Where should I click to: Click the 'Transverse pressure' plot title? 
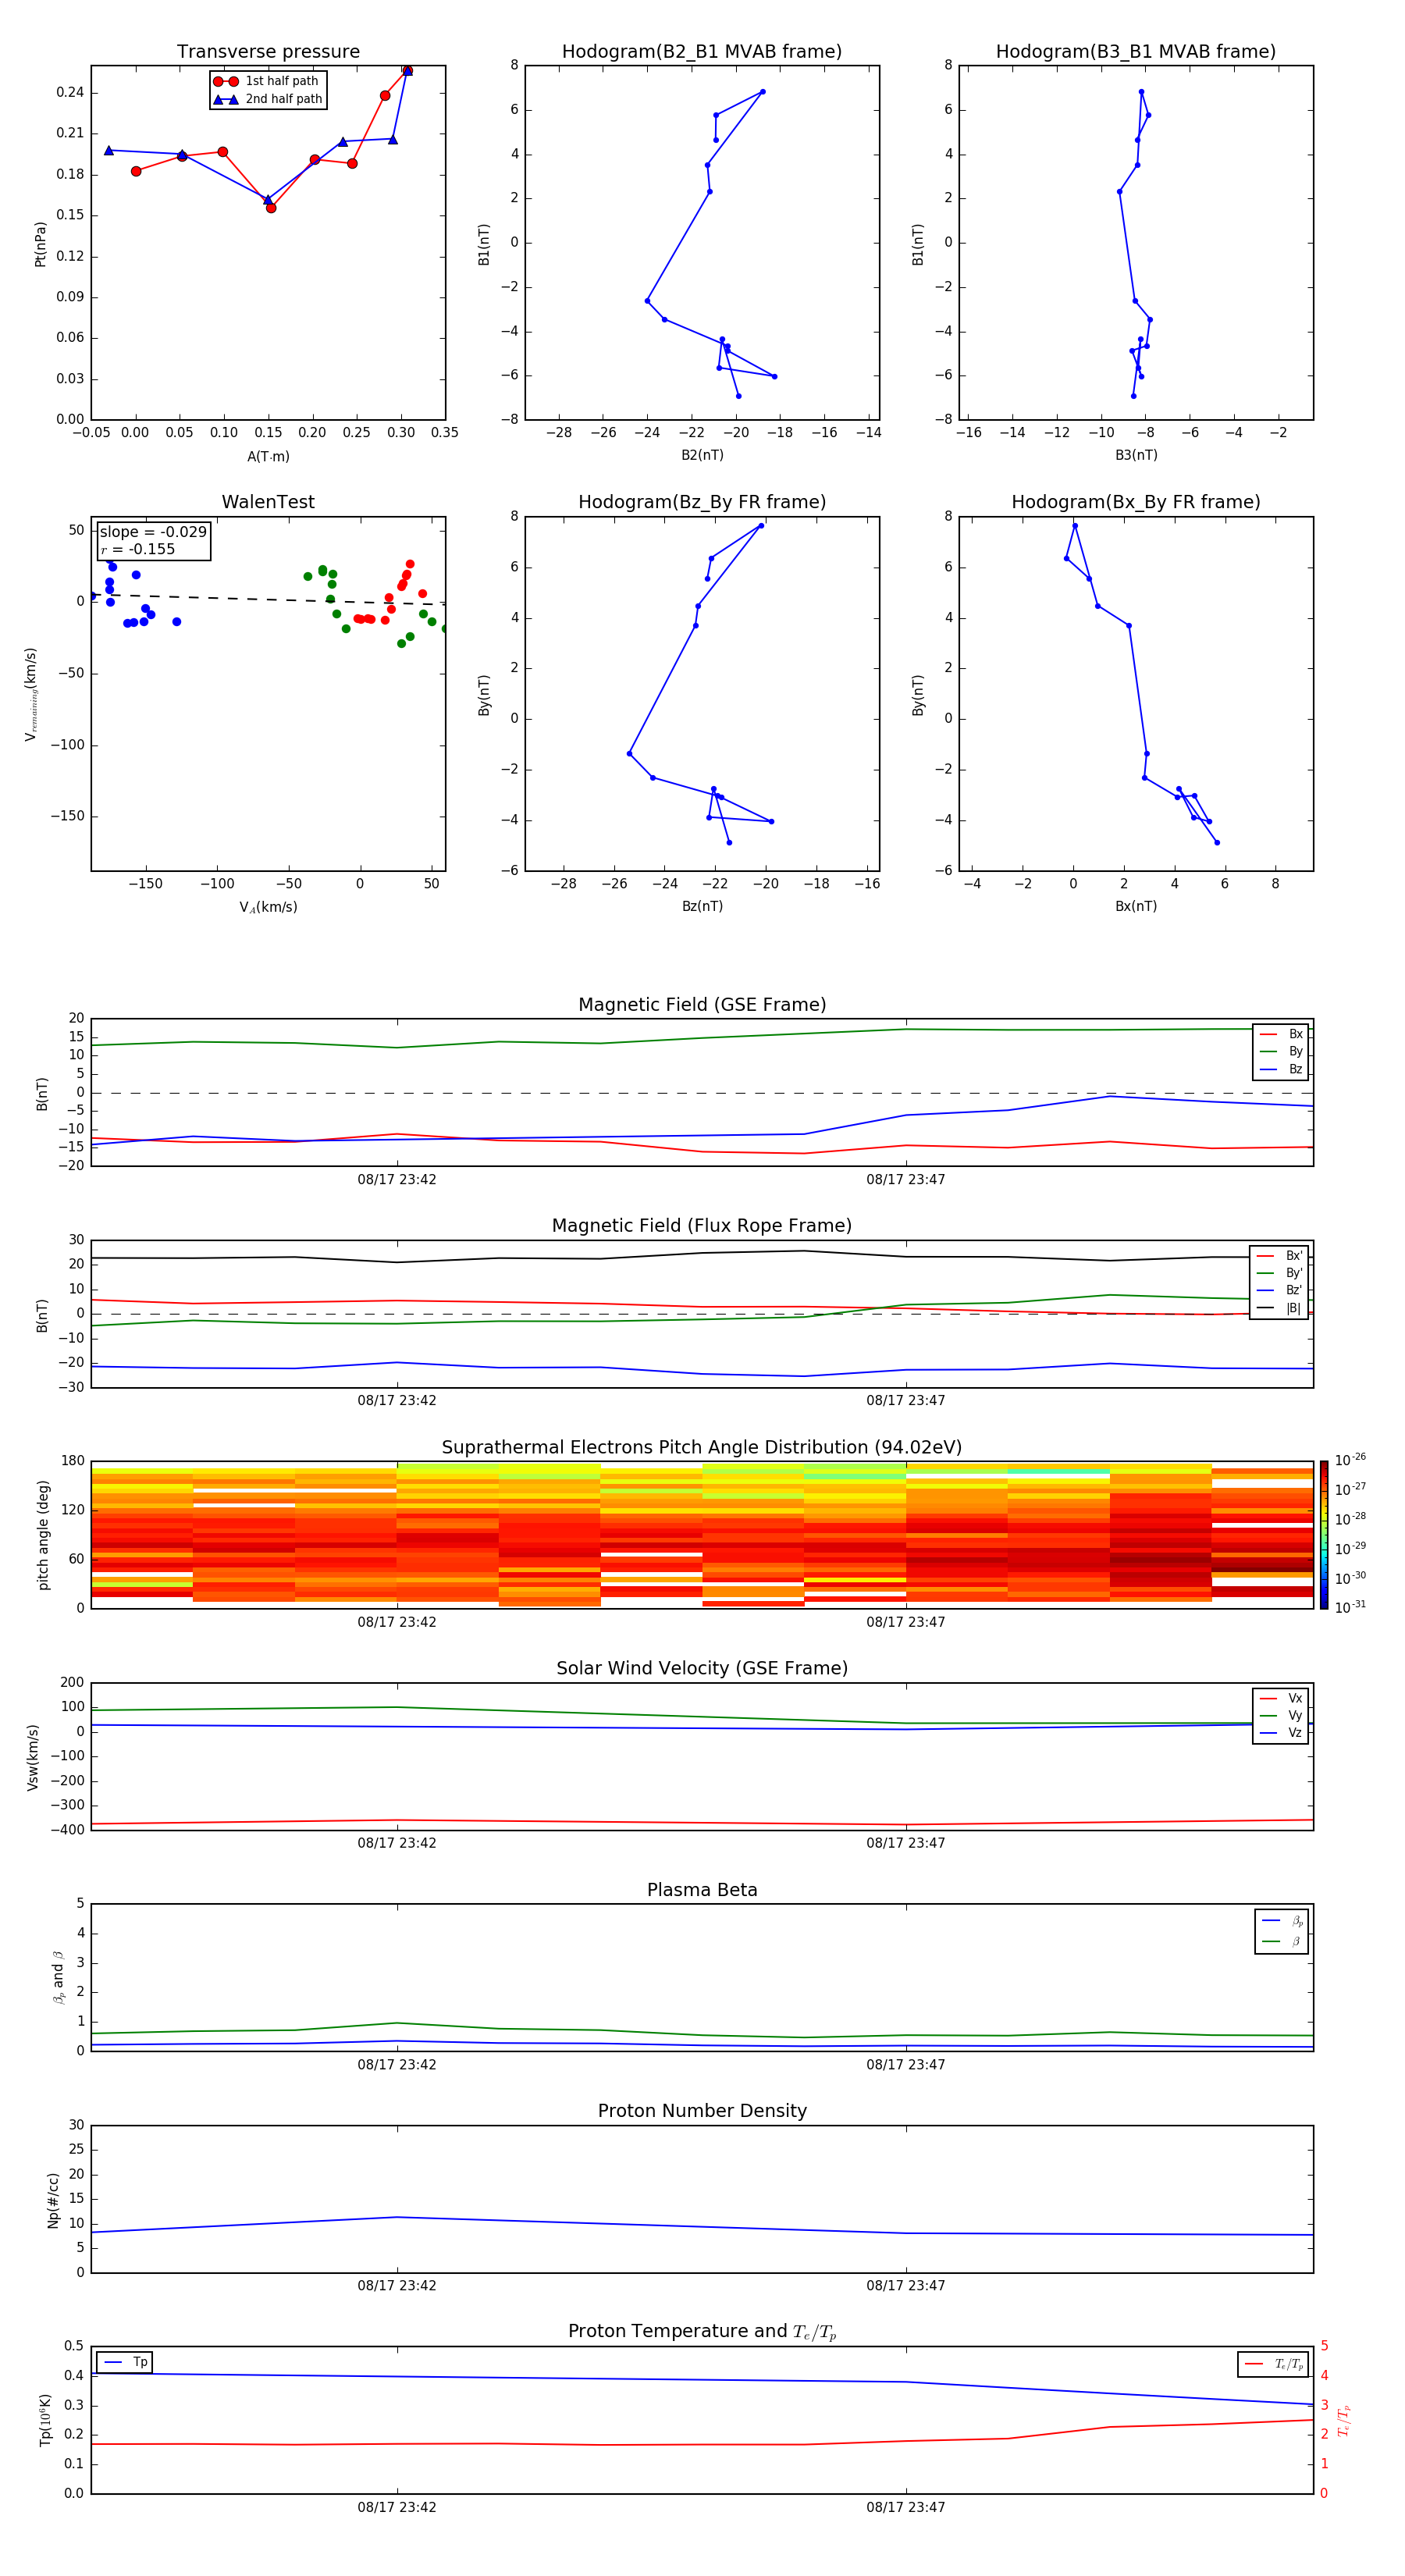(268, 52)
